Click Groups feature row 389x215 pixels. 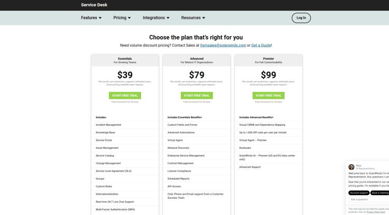coord(125,179)
